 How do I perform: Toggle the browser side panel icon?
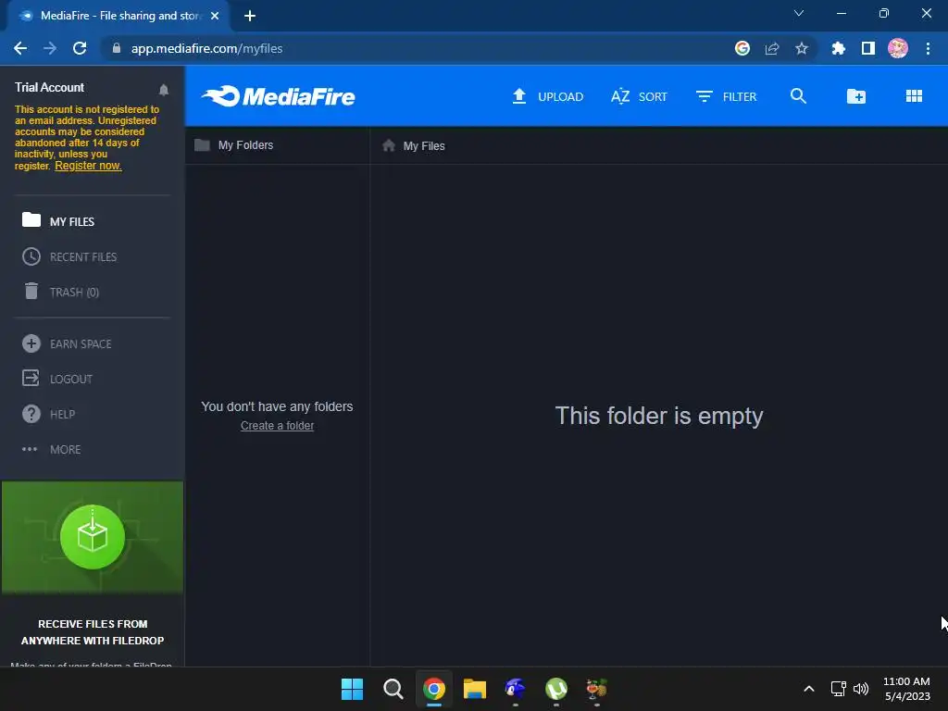pos(868,48)
